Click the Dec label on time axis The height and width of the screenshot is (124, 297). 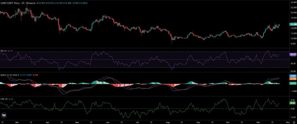click(x=288, y=122)
